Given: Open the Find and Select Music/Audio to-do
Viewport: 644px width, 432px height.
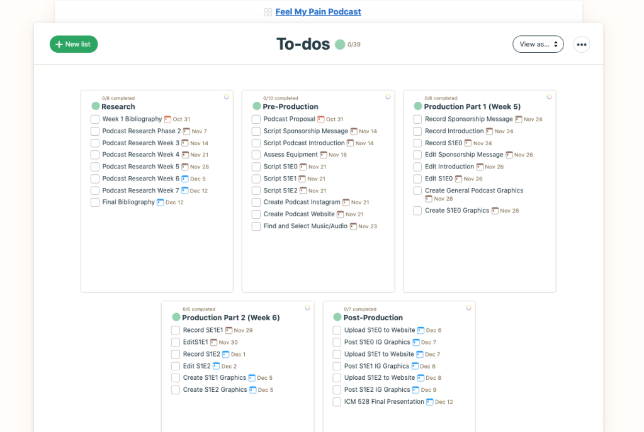Looking at the screenshot, I should (x=305, y=226).
